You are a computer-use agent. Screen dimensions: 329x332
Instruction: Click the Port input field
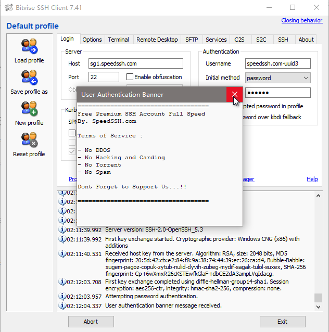point(104,77)
